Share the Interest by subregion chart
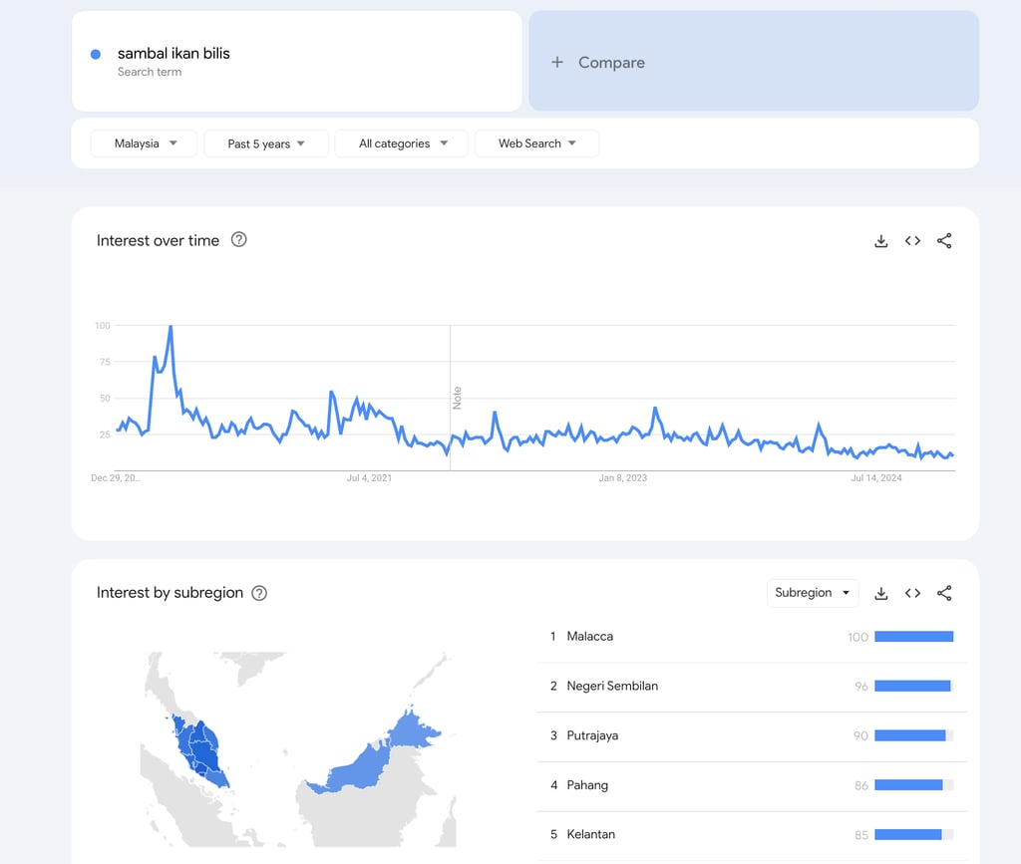Image resolution: width=1021 pixels, height=864 pixels. (944, 593)
